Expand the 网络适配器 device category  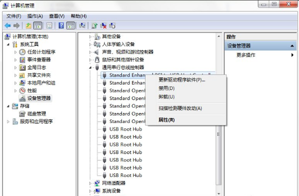90,183
